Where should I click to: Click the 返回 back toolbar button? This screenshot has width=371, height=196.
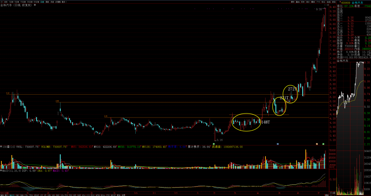(334, 2)
